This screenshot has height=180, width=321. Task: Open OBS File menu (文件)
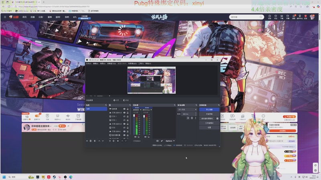coord(88,64)
